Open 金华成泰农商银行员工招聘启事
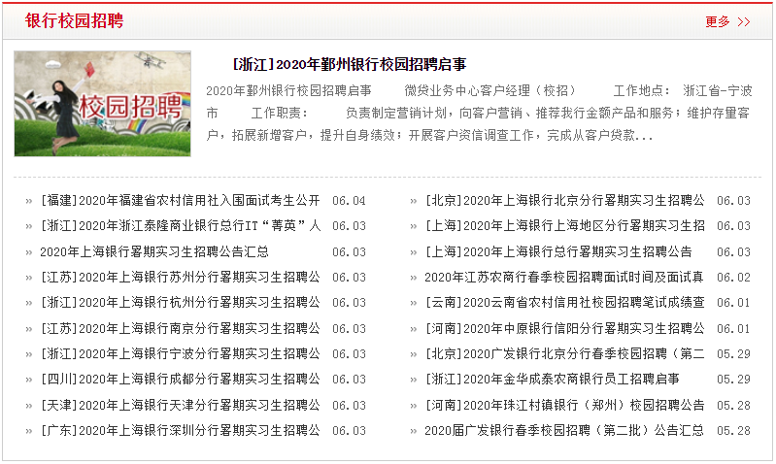The width and height of the screenshot is (776, 464). pyautogui.click(x=552, y=380)
